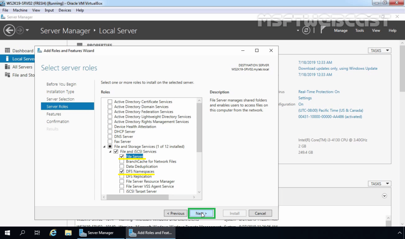
Task: Click the Dashboard sidebar icon
Action: point(8,50)
